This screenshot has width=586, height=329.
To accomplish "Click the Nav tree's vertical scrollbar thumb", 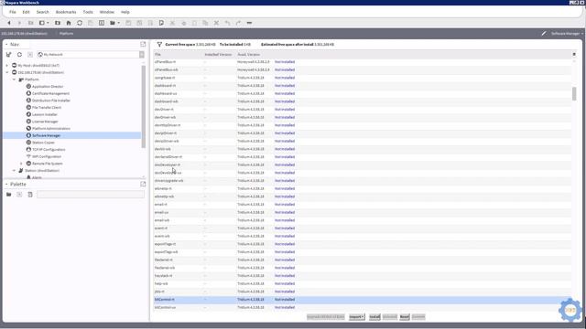I will tap(143, 107).
